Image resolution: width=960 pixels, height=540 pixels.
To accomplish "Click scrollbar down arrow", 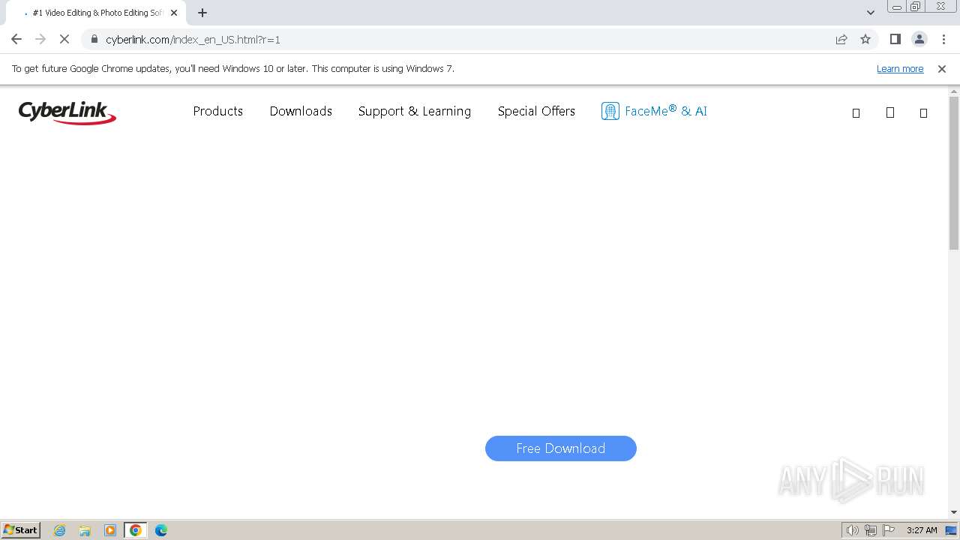I will pos(954,512).
